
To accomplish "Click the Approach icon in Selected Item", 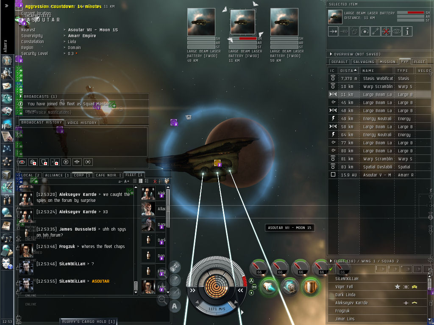I will pos(333,31).
